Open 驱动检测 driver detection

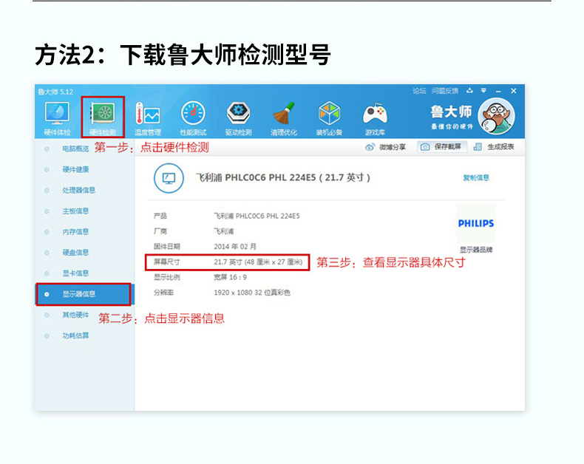tap(238, 118)
